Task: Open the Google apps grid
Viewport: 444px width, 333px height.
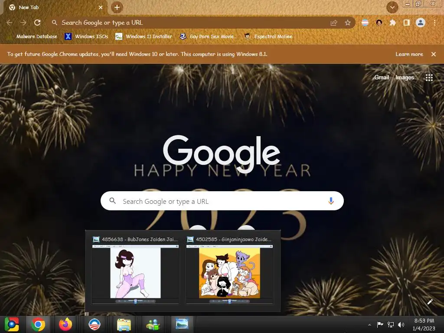Action: pyautogui.click(x=429, y=78)
